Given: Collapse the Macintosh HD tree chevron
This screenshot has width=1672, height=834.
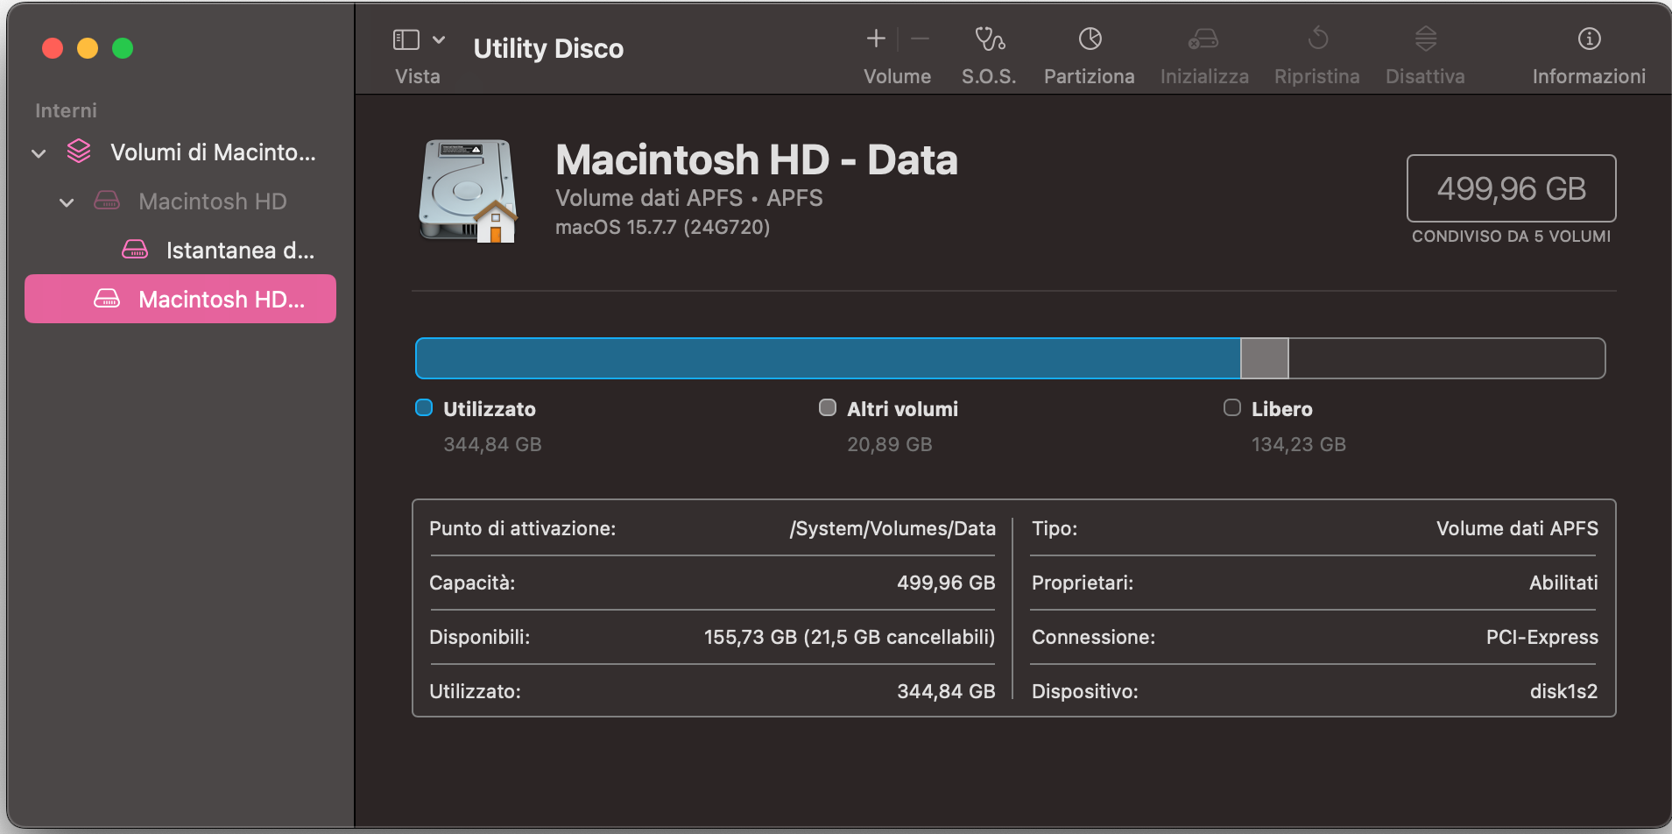Looking at the screenshot, I should point(67,202).
